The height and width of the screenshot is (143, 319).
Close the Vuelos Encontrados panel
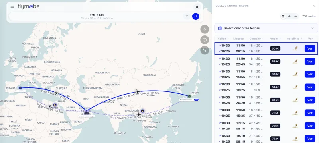pos(313,6)
